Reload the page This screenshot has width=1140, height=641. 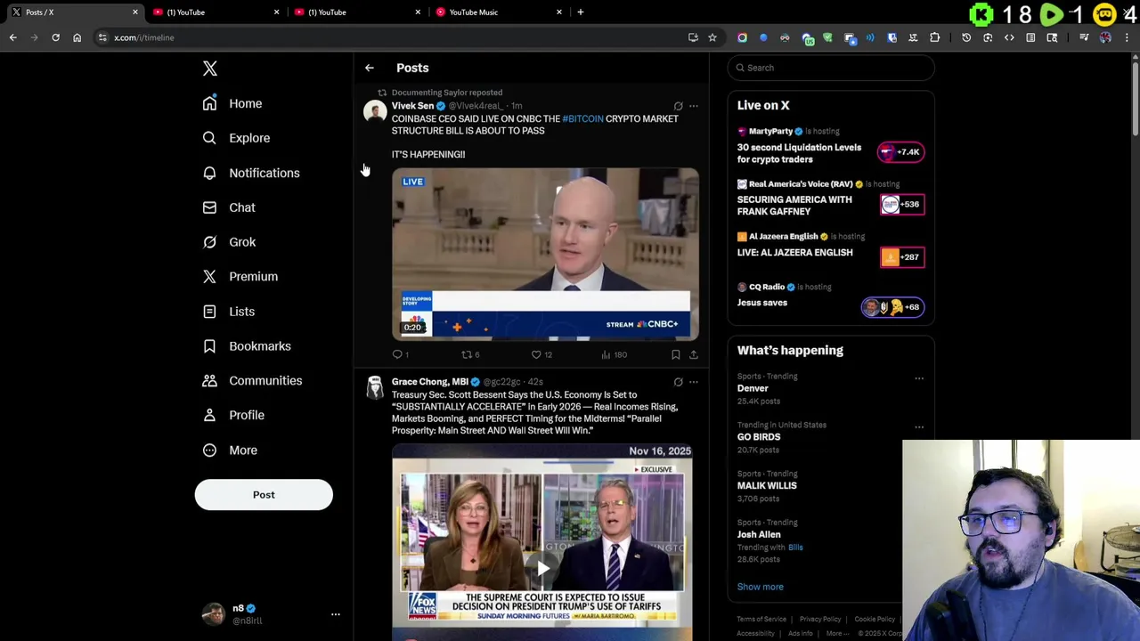click(55, 37)
